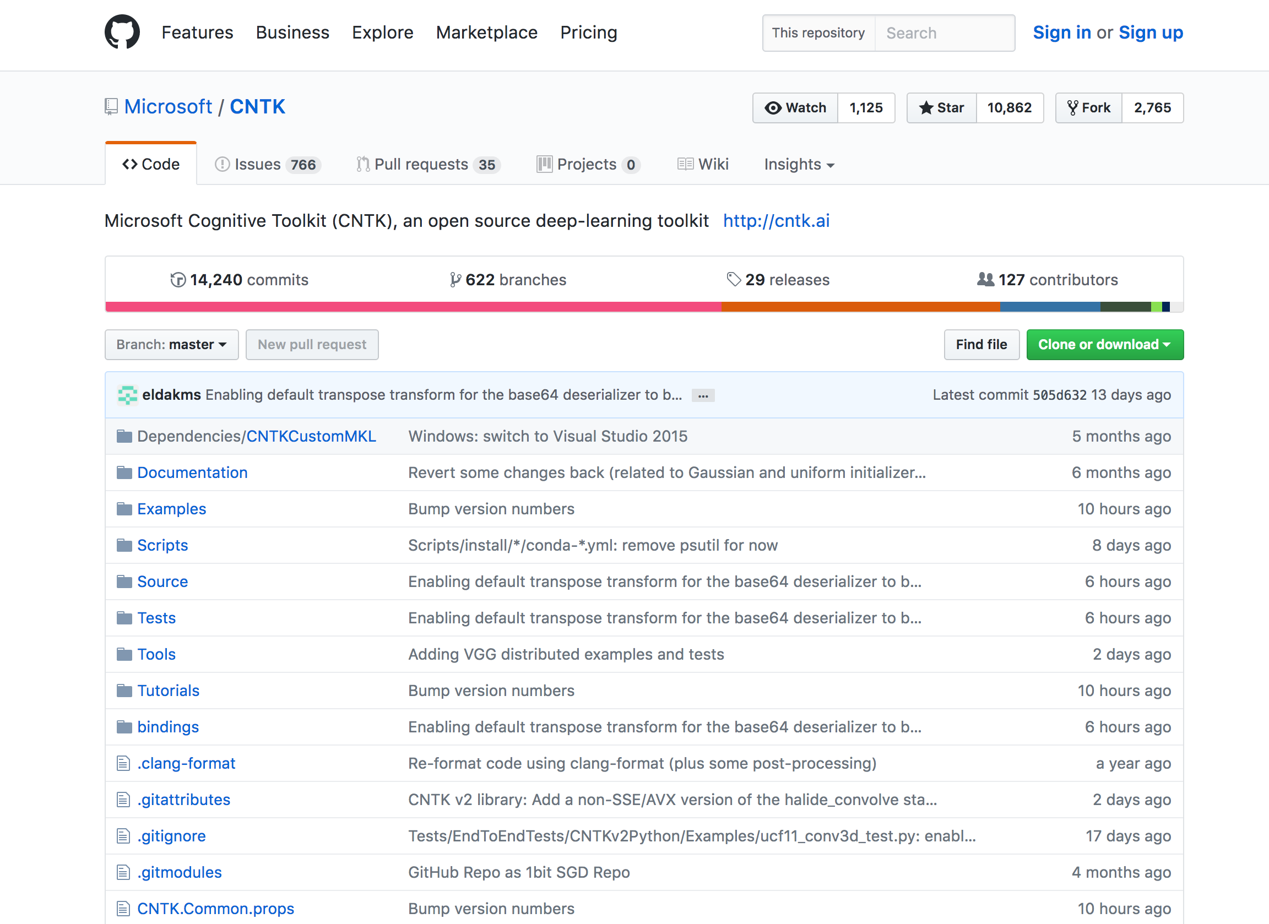
Task: Open the Watch eye icon options
Action: [x=773, y=108]
